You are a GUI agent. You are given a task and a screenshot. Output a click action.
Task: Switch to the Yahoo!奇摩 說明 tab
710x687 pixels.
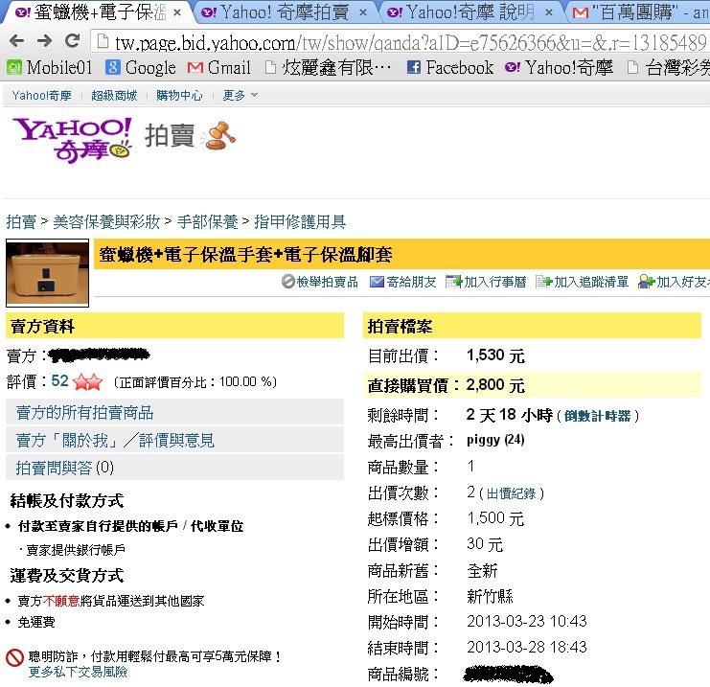[469, 12]
